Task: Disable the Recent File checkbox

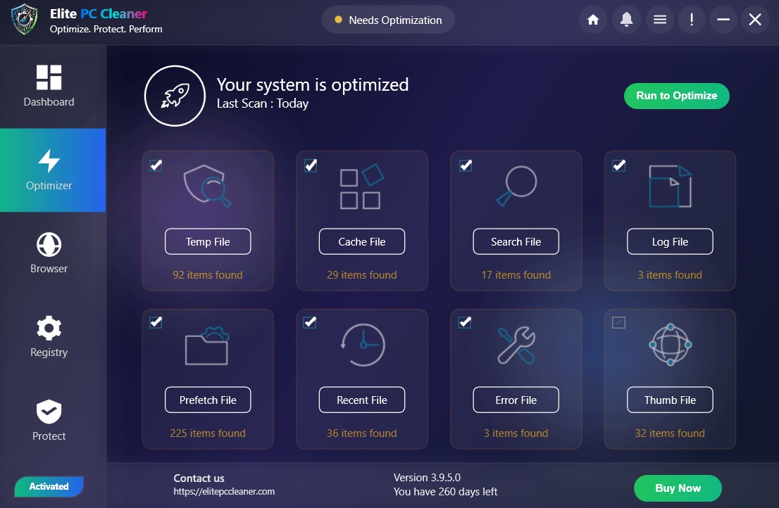Action: pos(310,322)
